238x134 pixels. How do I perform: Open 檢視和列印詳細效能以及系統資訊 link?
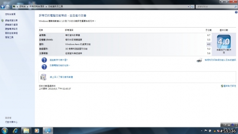click(220, 60)
